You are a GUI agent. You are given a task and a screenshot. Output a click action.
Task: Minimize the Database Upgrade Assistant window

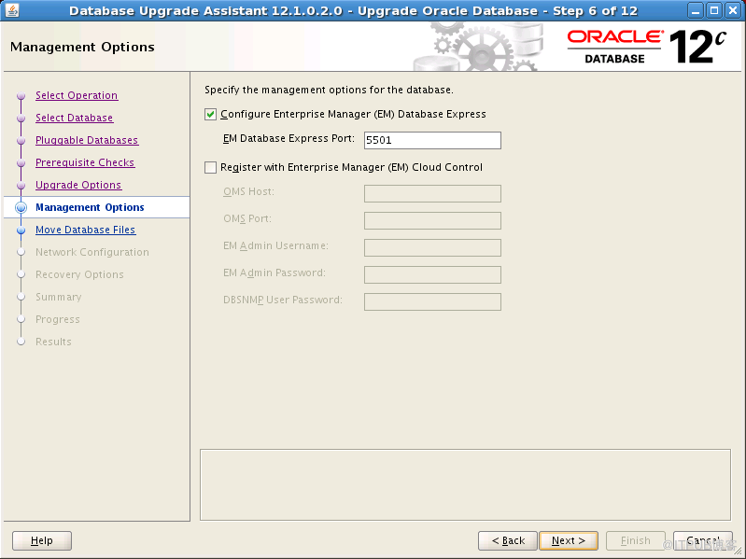click(x=695, y=10)
